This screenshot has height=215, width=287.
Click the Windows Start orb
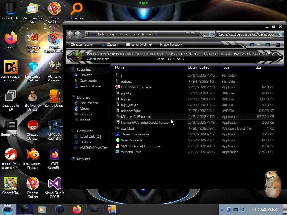pos(8,209)
